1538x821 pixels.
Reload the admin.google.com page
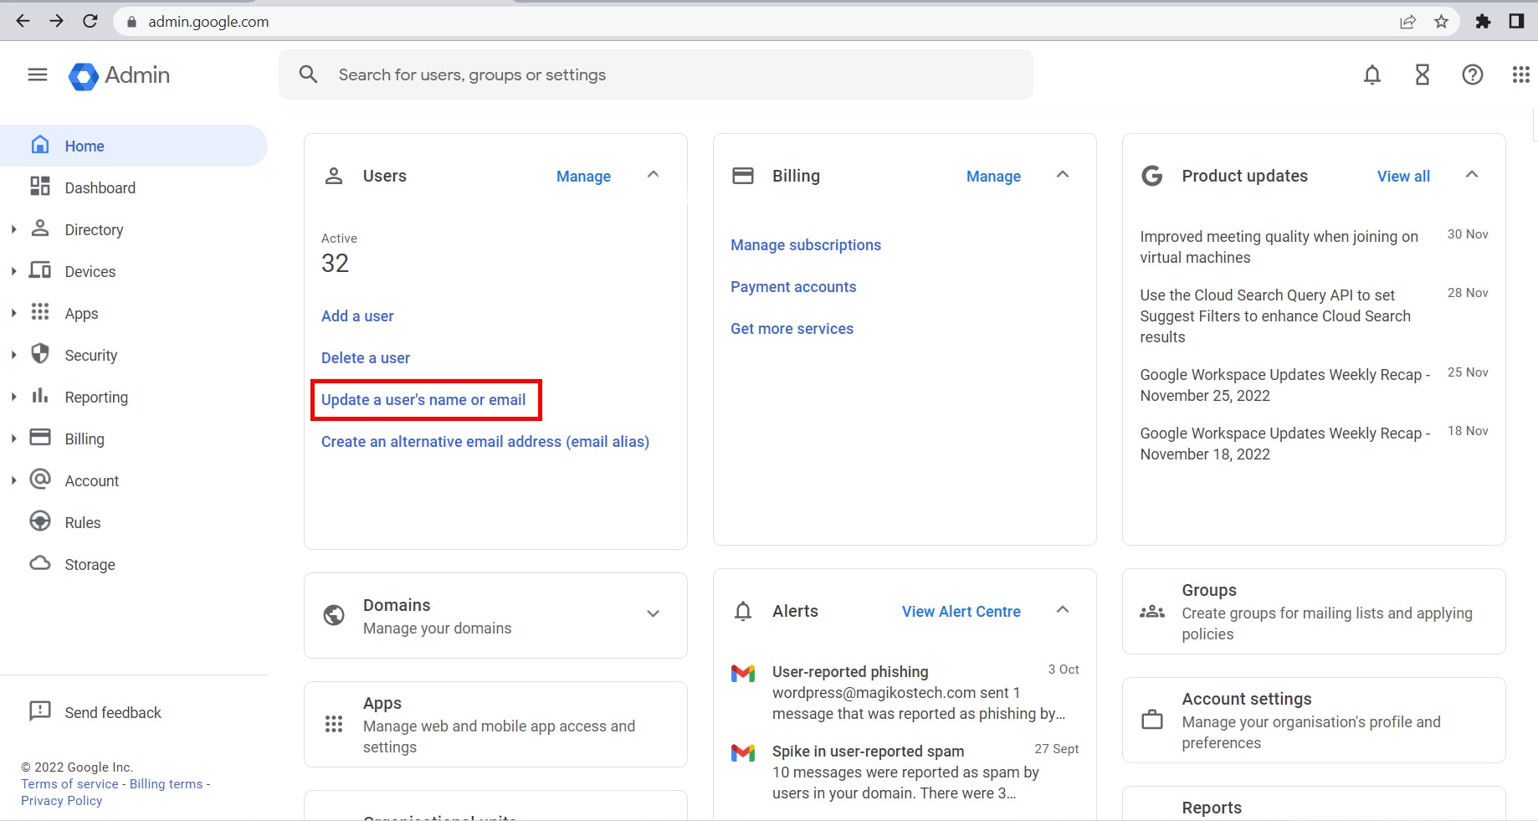tap(90, 21)
